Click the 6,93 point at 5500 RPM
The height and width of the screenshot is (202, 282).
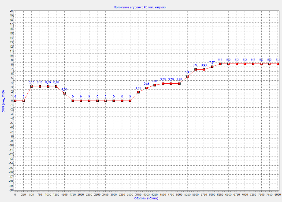[x=196, y=69]
